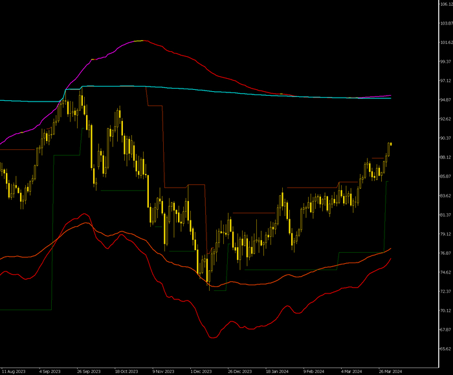Click the 65.62 price scale label
453x375 pixels.
pos(447,348)
